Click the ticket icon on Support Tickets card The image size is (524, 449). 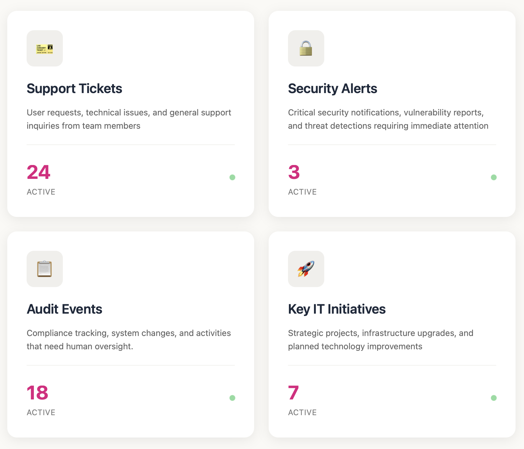(45, 49)
